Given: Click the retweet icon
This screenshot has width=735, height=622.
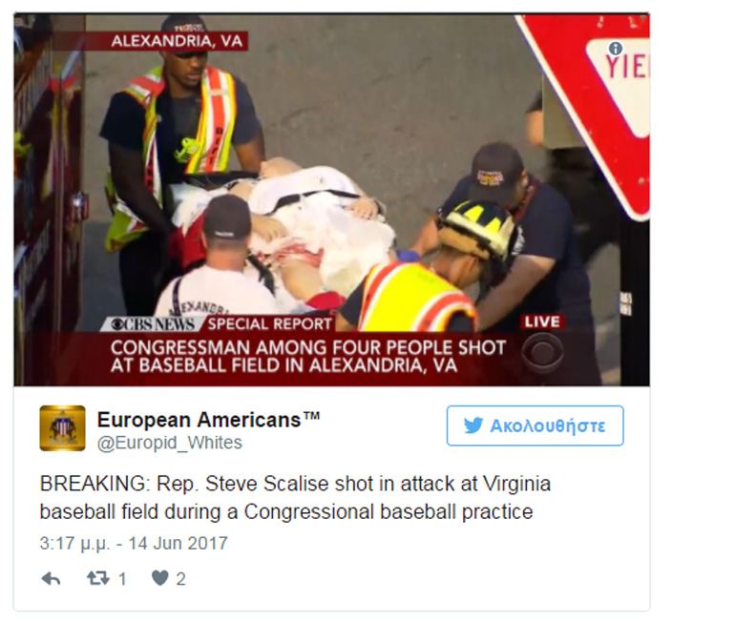Looking at the screenshot, I should [98, 578].
